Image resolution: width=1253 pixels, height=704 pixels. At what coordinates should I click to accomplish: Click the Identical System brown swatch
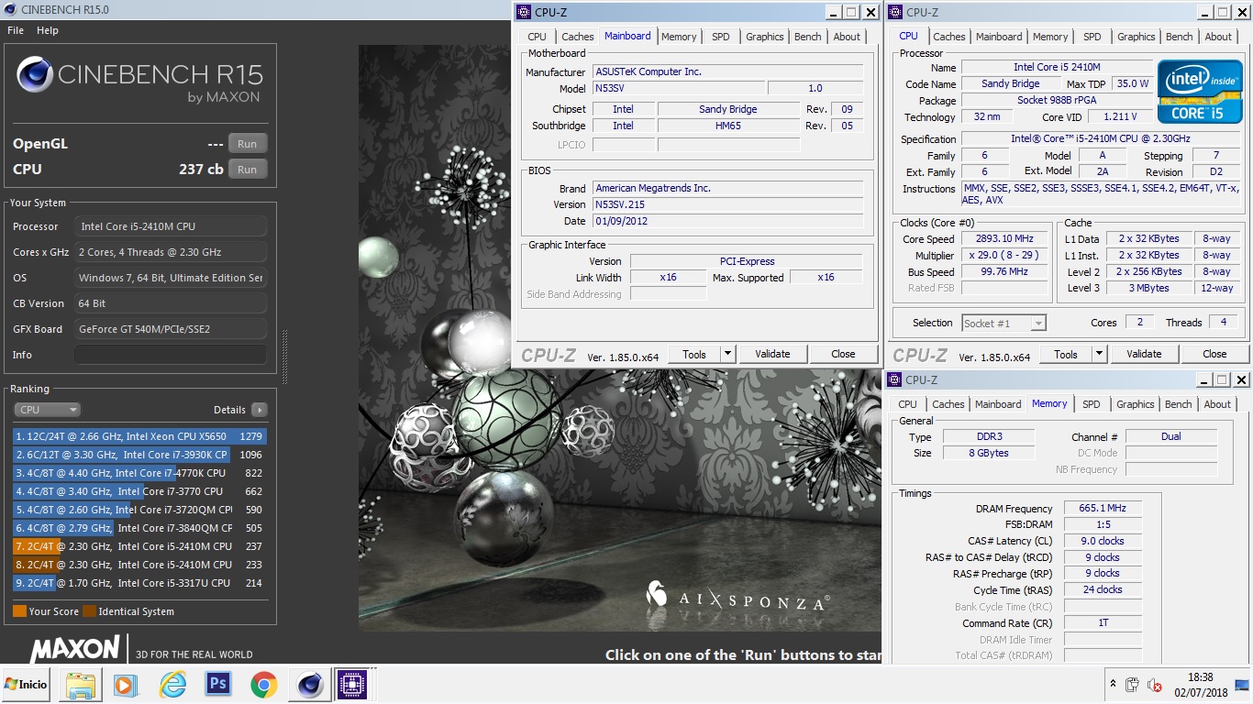pos(89,611)
